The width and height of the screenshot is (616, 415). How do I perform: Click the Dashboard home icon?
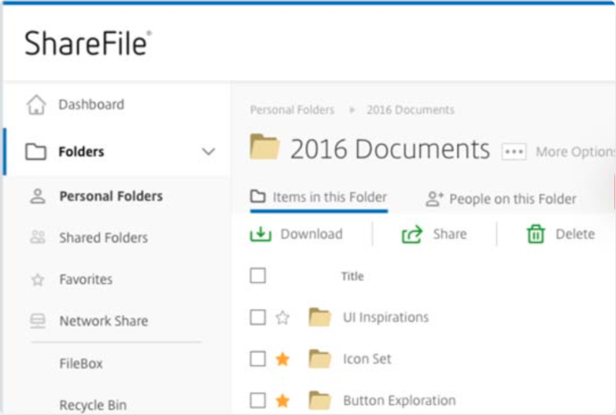point(36,105)
